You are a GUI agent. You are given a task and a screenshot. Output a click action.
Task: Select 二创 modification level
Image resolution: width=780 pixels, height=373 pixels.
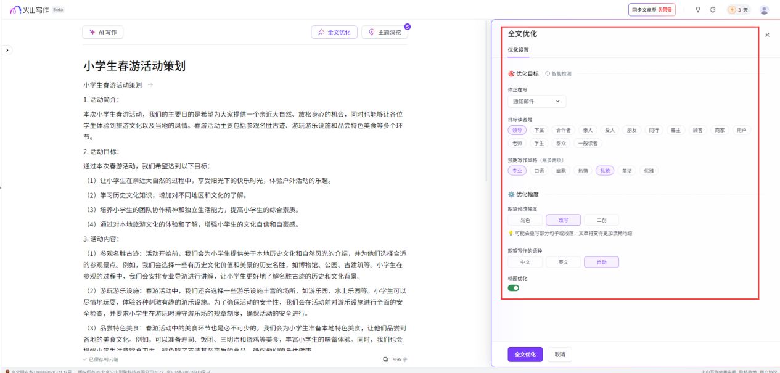601,219
